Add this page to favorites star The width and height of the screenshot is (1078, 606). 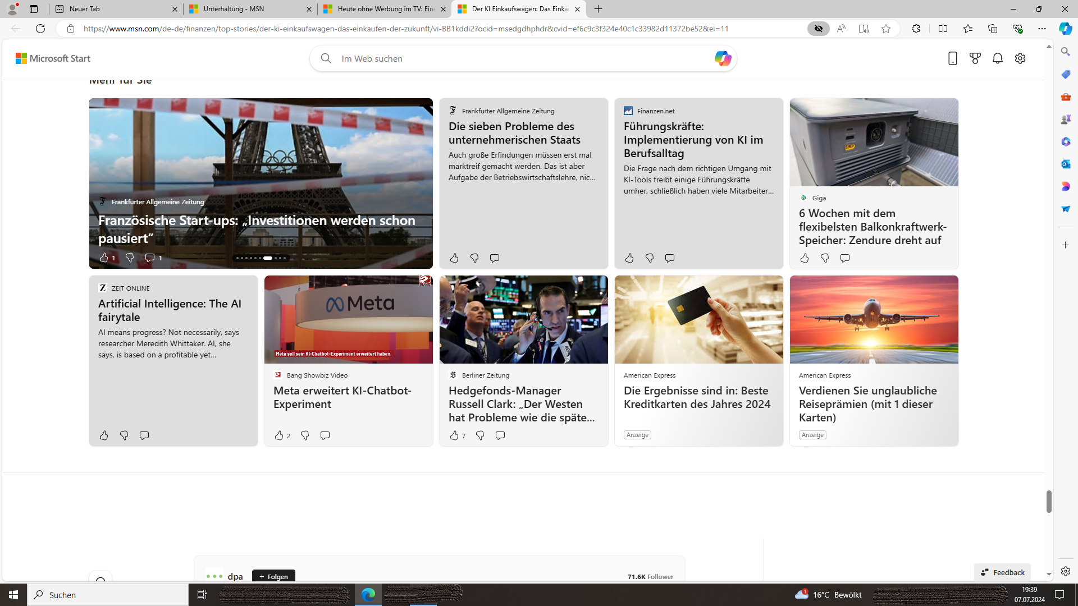pyautogui.click(x=885, y=29)
